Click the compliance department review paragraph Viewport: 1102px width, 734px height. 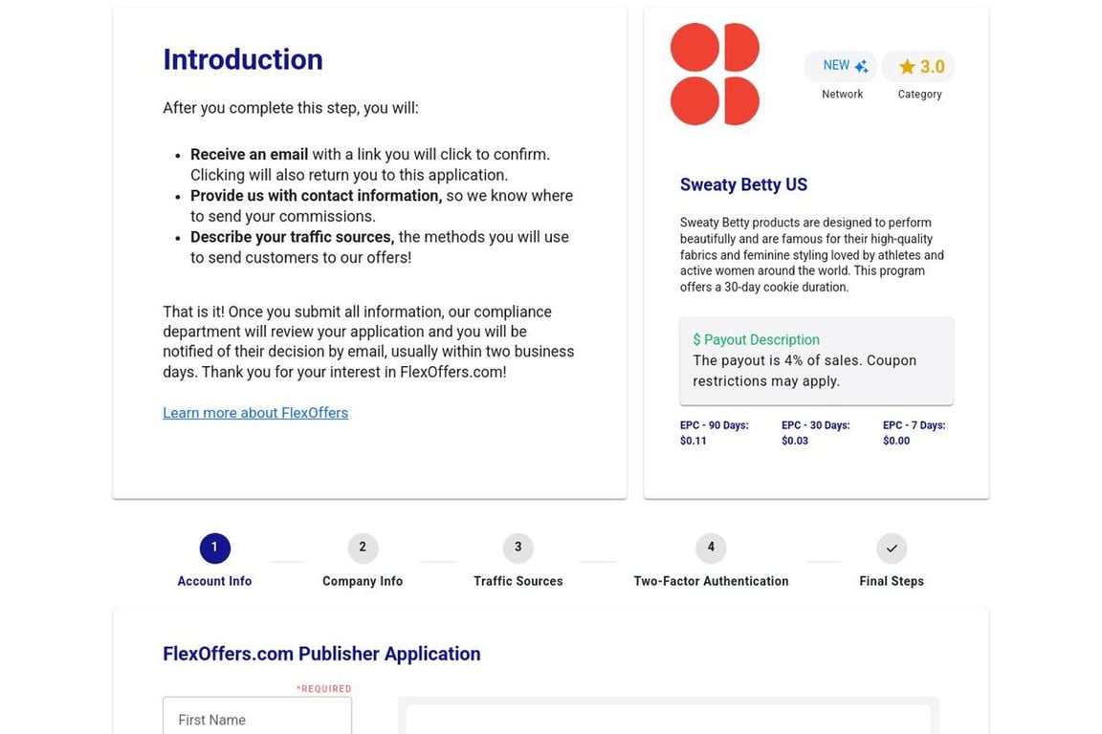(x=368, y=342)
